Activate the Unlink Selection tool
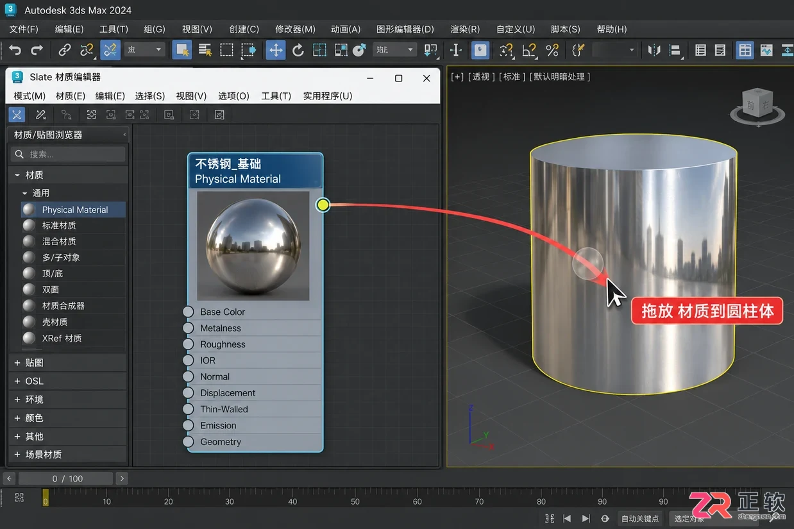Screen dimensions: 794x529 87,49
